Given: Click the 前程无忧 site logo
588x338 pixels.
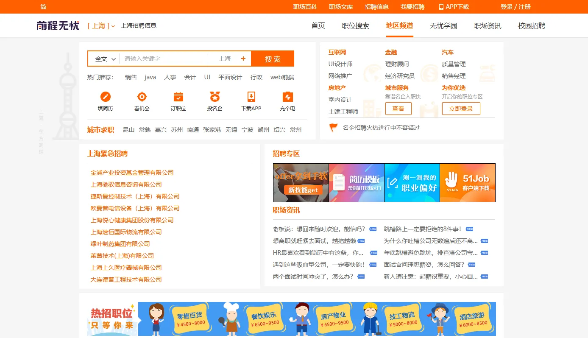Looking at the screenshot, I should click(x=58, y=25).
